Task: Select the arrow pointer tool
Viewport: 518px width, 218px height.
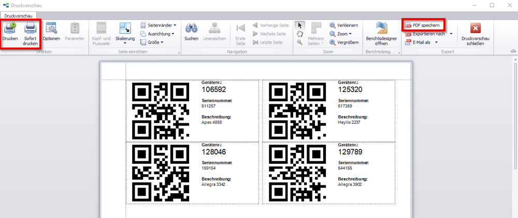Action: coord(300,25)
